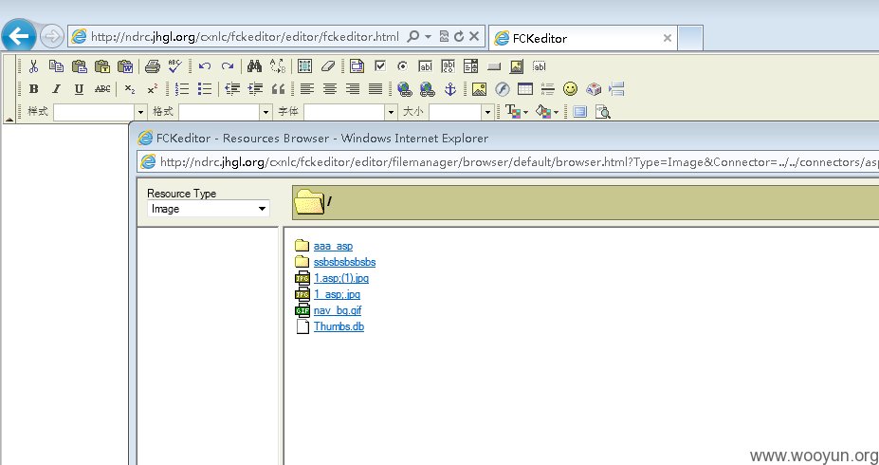Open Find with binoculars icon
Viewport: 879px width, 465px height.
pyautogui.click(x=254, y=66)
